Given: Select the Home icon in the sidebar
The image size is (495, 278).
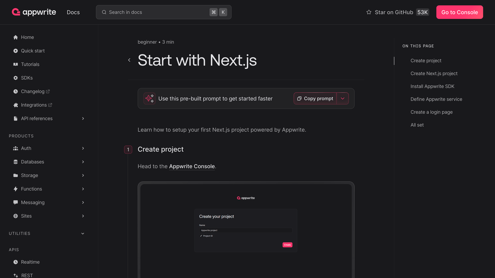Looking at the screenshot, I should (x=15, y=37).
